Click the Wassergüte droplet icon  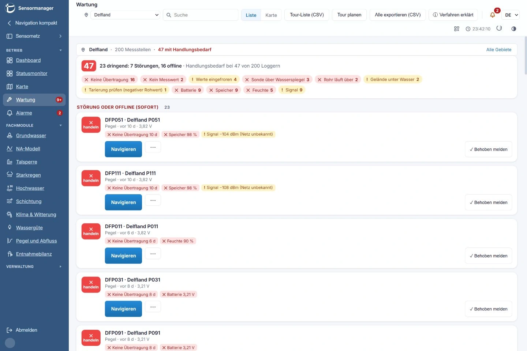(x=10, y=228)
